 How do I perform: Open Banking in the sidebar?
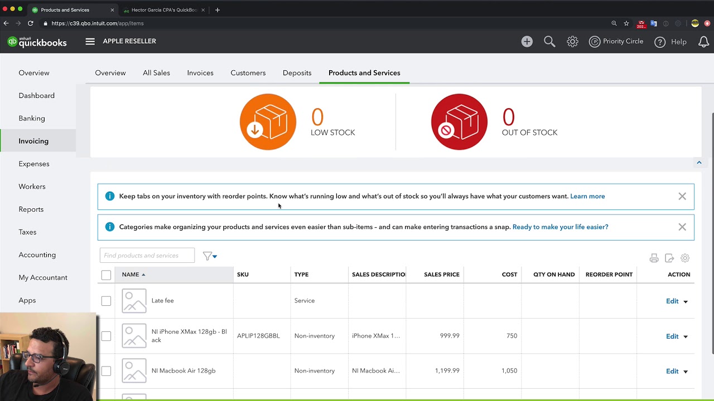pyautogui.click(x=32, y=119)
